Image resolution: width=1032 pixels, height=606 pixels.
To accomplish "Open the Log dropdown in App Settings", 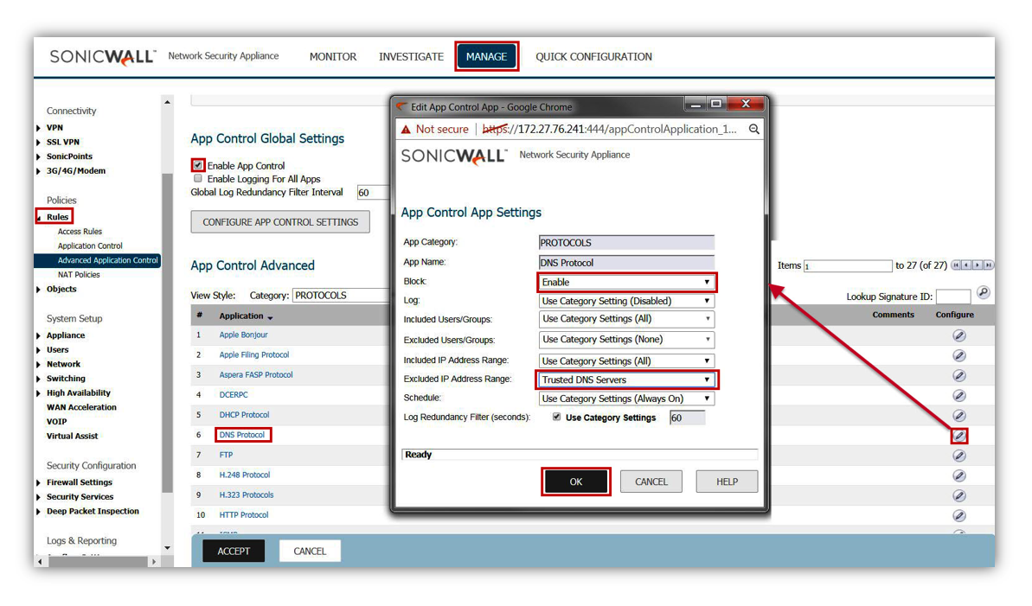I will point(626,301).
